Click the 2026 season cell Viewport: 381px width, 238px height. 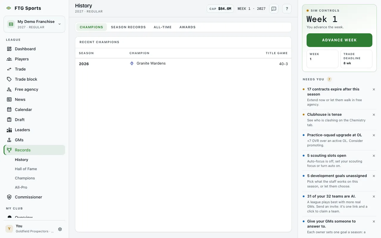pos(84,64)
